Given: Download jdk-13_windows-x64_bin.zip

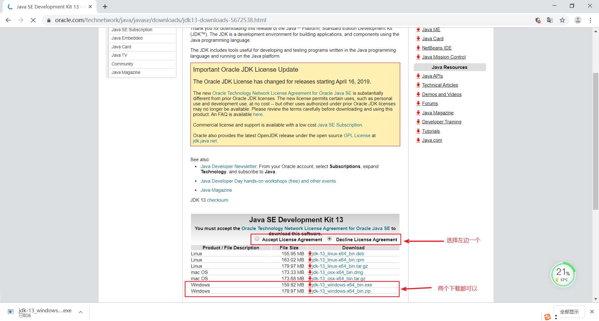Looking at the screenshot, I should (341, 291).
